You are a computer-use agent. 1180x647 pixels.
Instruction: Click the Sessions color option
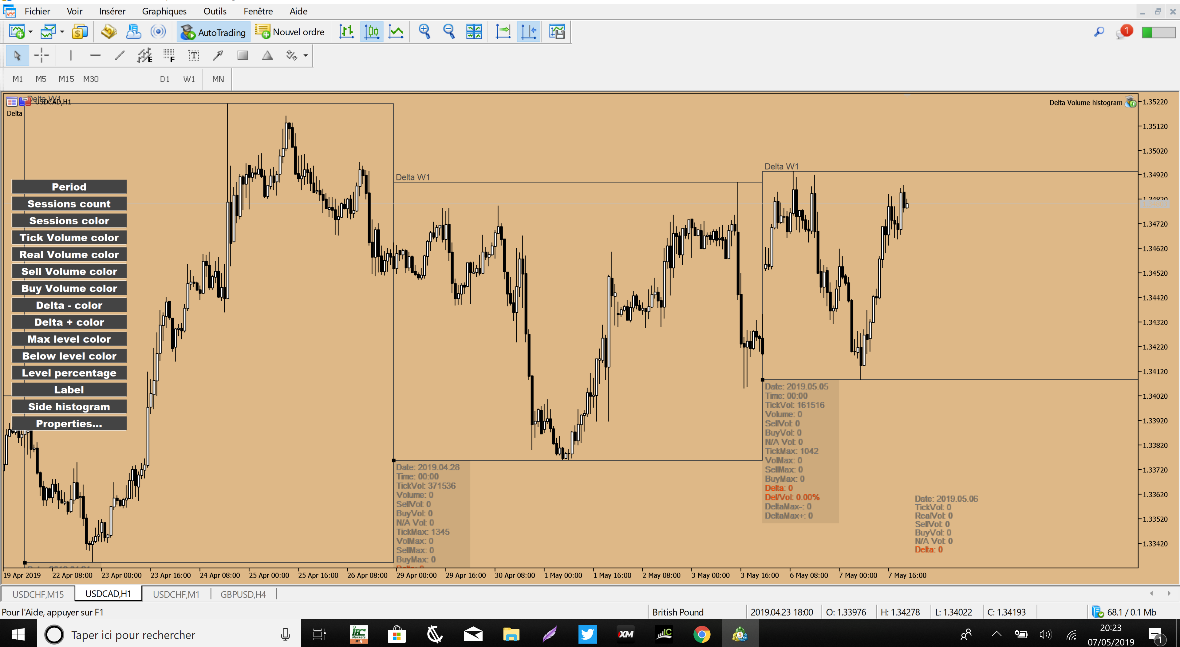(x=69, y=220)
